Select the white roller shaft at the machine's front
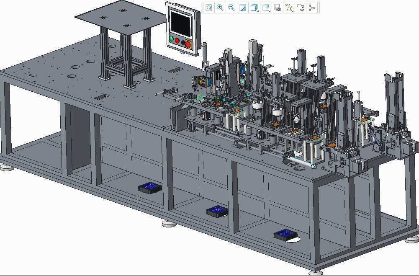 pyautogui.click(x=300, y=161)
